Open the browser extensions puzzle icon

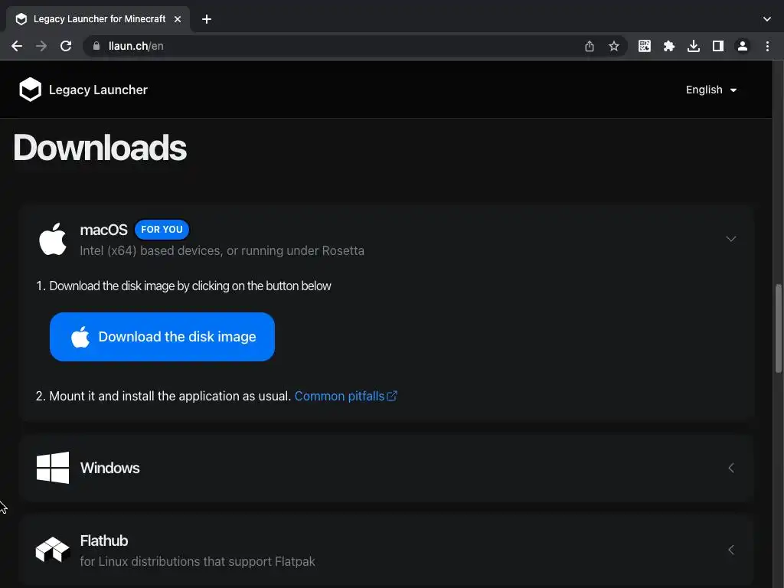pyautogui.click(x=669, y=46)
